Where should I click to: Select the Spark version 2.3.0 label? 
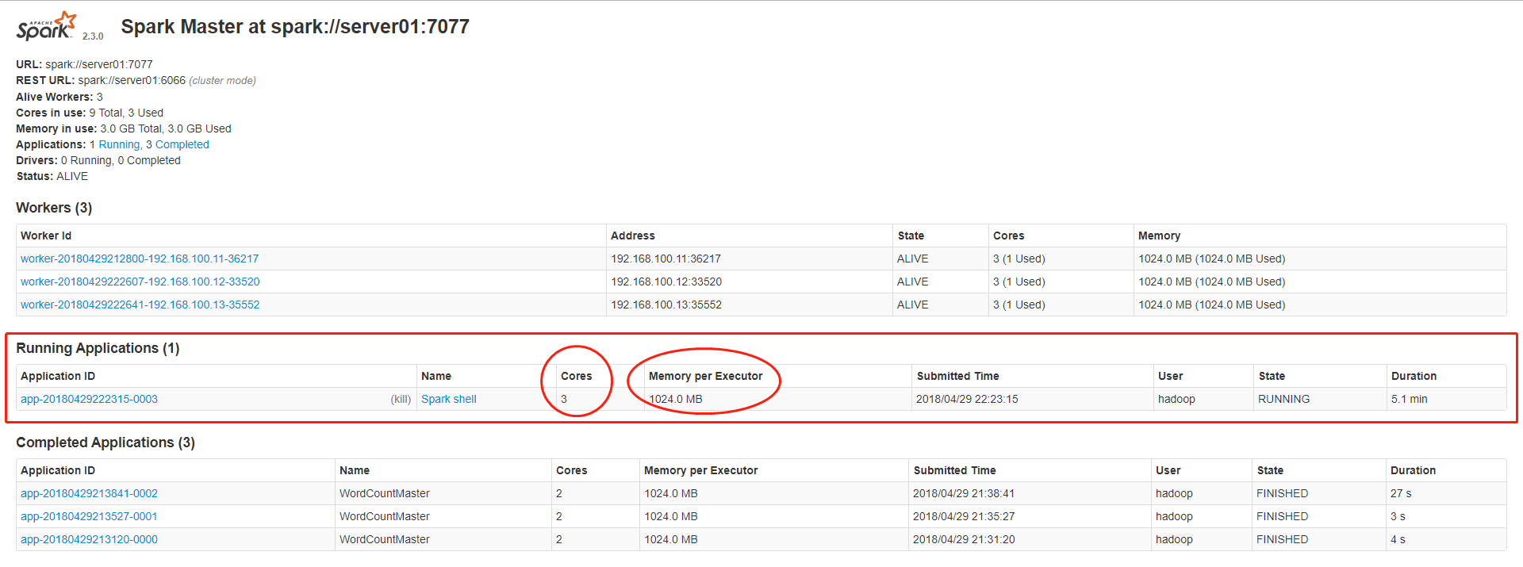point(93,36)
